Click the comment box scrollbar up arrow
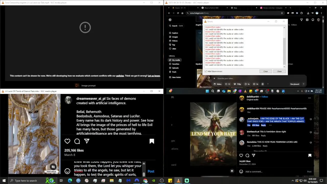This screenshot has width=327, height=184. pyautogui.click(x=144, y=164)
